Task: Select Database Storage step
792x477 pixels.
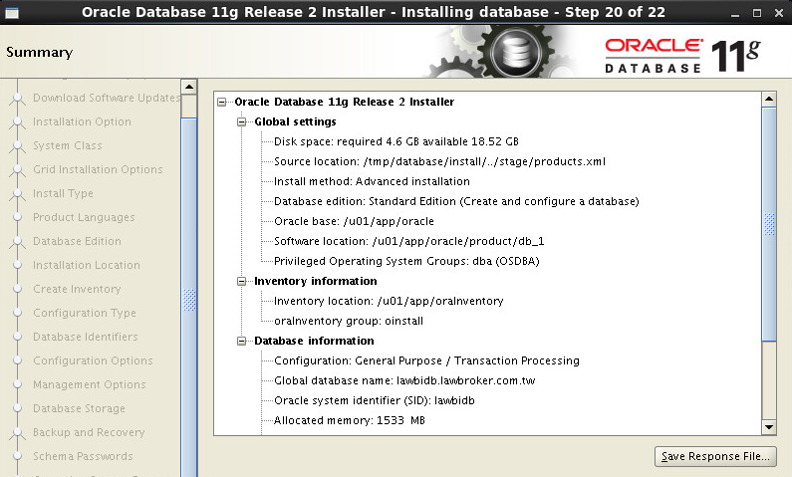Action: [79, 409]
